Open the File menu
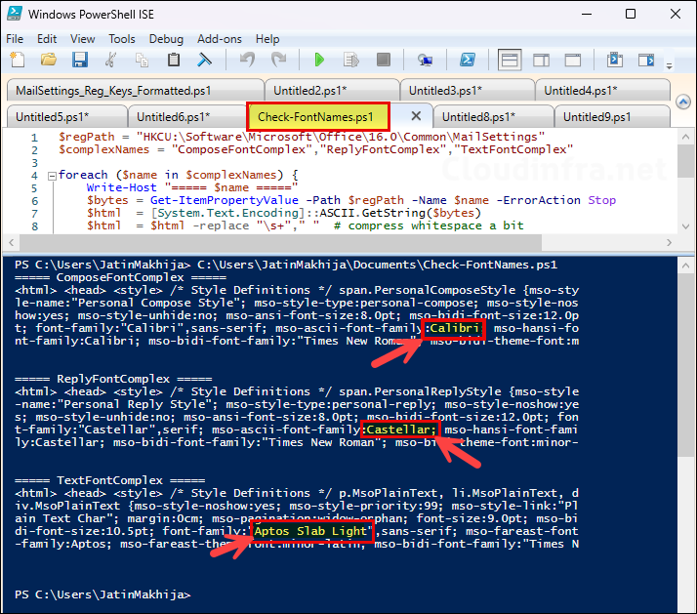The height and width of the screenshot is (614, 697). point(15,39)
